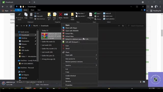Open the ribbon Open dropdown
The image size is (163, 92).
click(98, 14)
